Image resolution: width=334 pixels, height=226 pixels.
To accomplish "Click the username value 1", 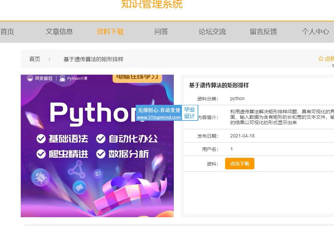I will click(x=232, y=149).
